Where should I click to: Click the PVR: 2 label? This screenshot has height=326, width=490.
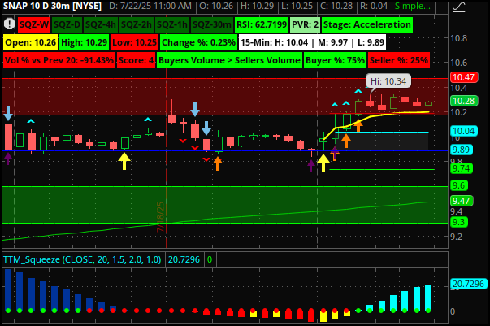[305, 24]
